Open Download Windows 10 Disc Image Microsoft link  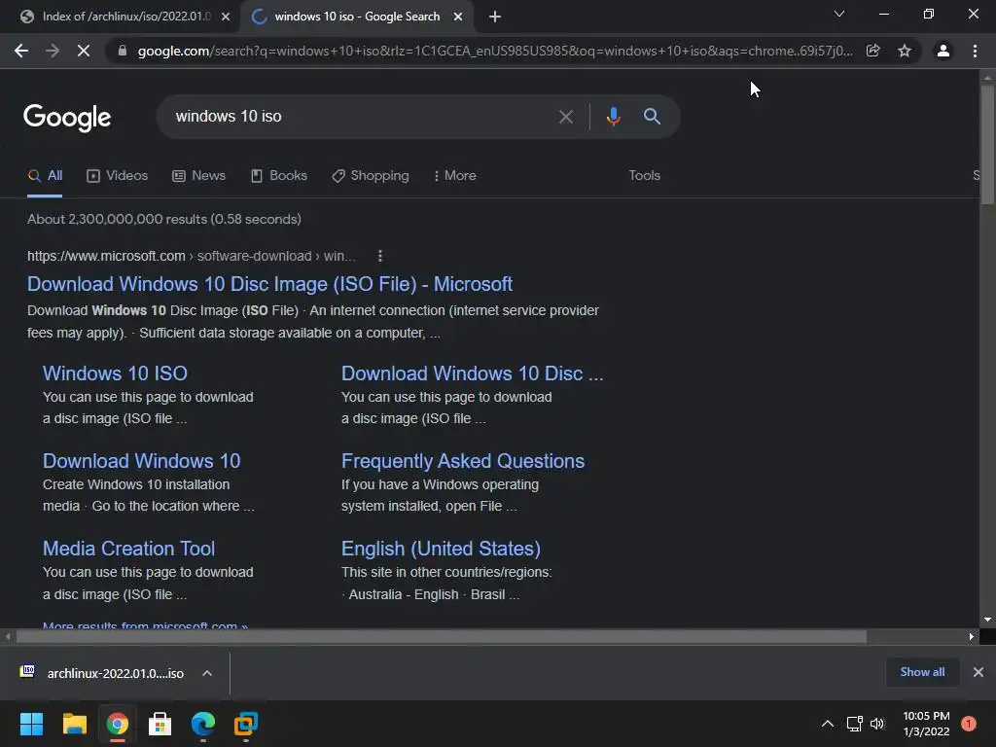[x=269, y=284]
